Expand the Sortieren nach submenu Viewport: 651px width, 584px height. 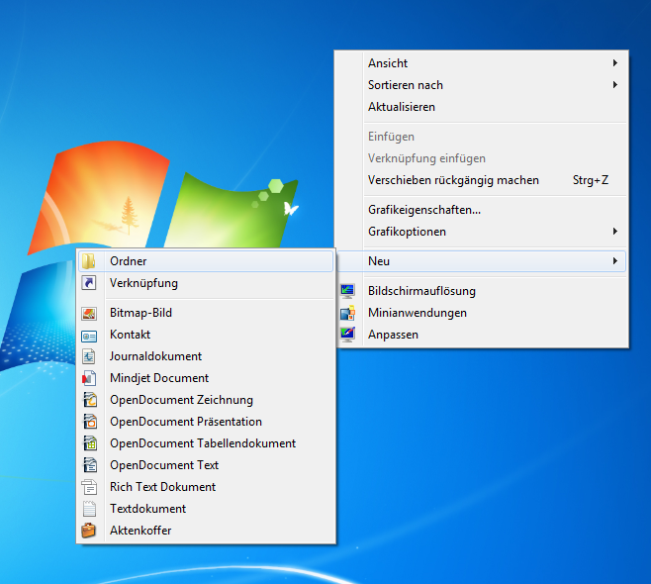(615, 85)
